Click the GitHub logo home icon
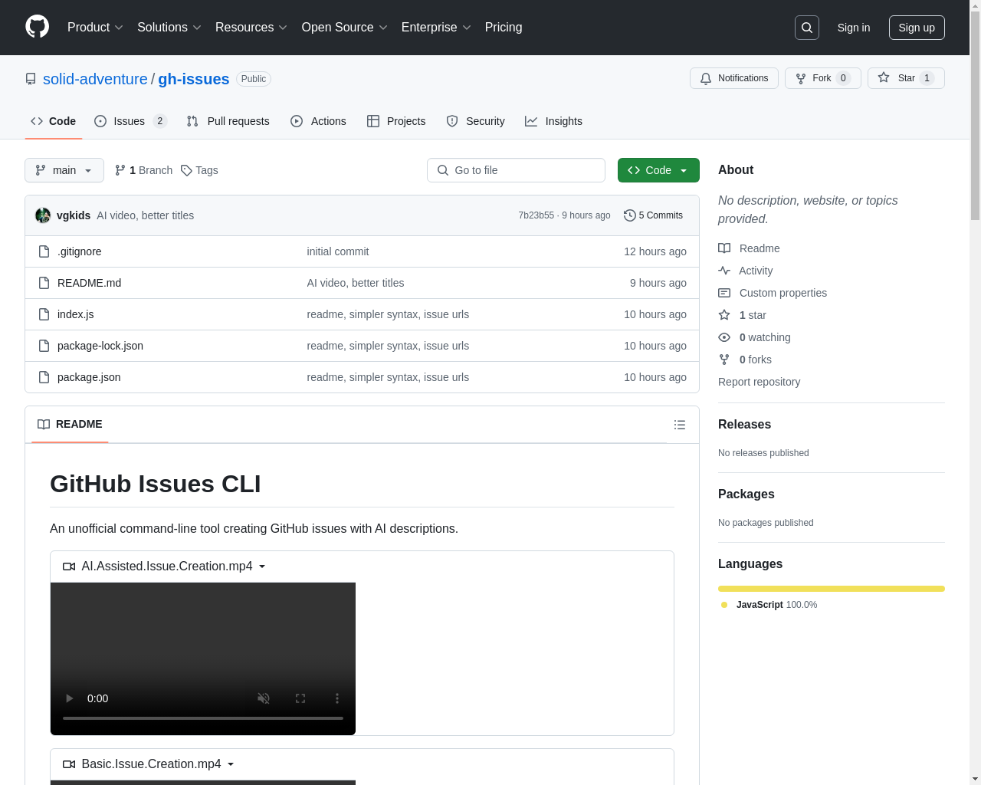981x785 pixels. (x=38, y=27)
